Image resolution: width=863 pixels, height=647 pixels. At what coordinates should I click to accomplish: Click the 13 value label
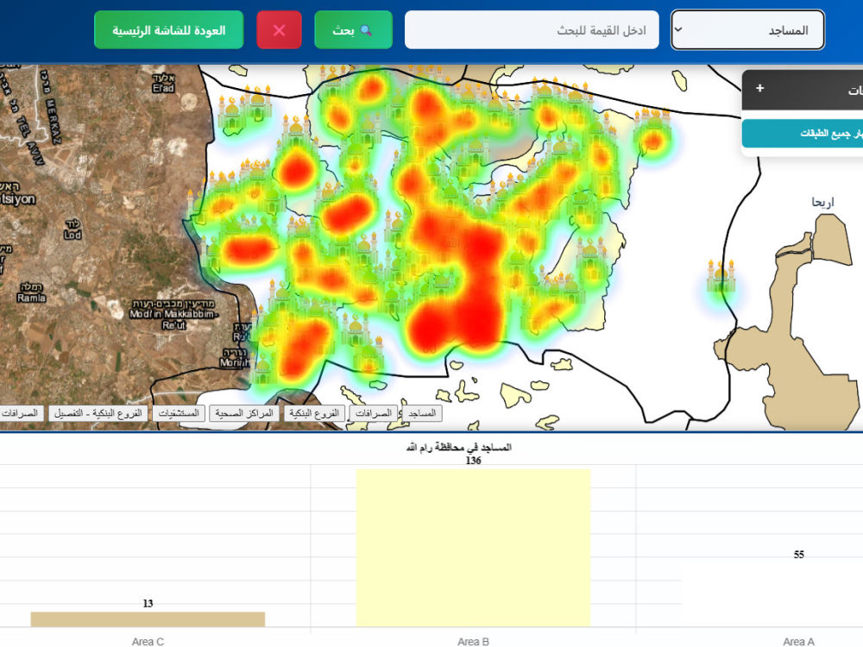click(x=148, y=604)
